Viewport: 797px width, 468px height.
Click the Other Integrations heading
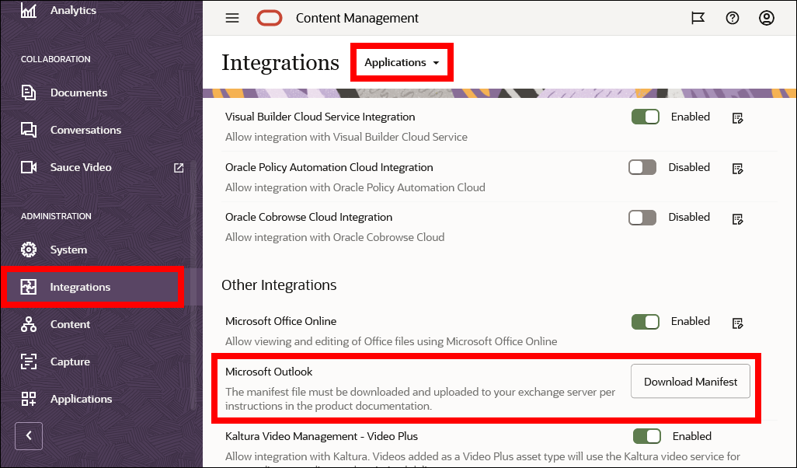click(279, 285)
